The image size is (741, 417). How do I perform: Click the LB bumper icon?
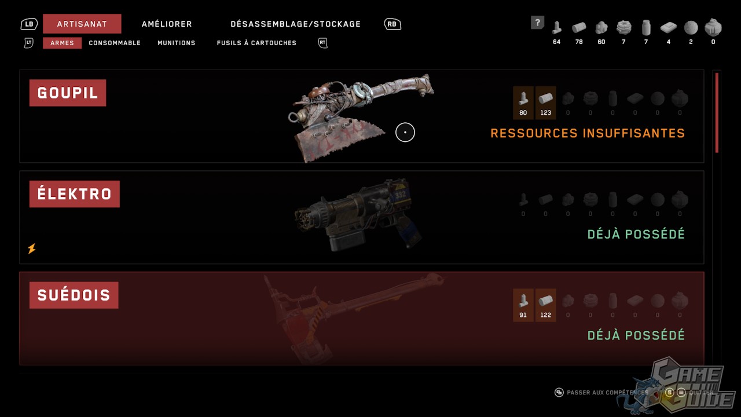click(29, 24)
